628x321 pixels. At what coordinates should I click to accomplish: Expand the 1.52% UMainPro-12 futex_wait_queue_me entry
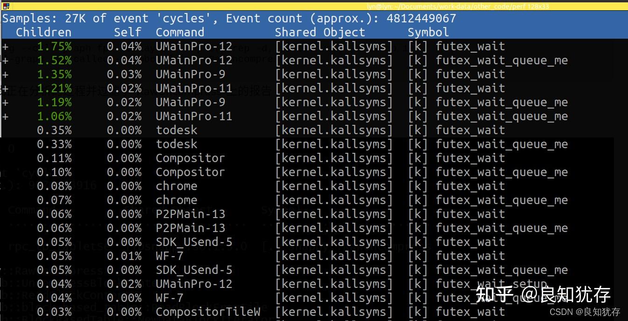[5, 61]
